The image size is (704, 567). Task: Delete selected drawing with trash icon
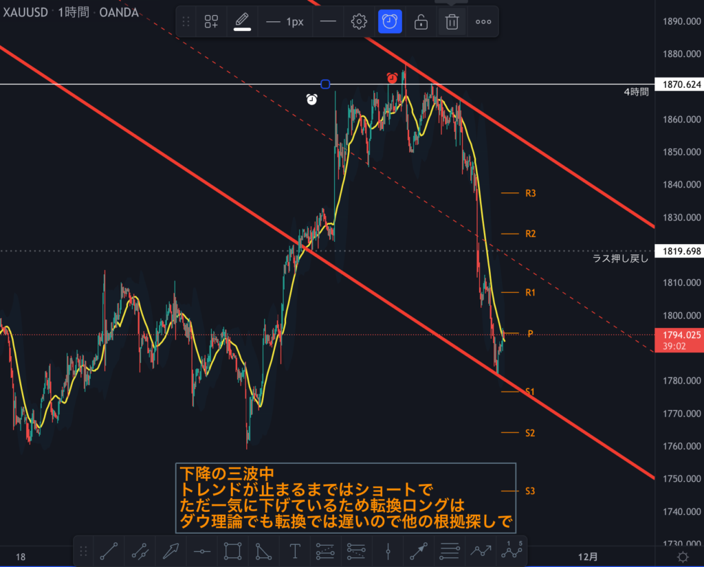coord(452,21)
